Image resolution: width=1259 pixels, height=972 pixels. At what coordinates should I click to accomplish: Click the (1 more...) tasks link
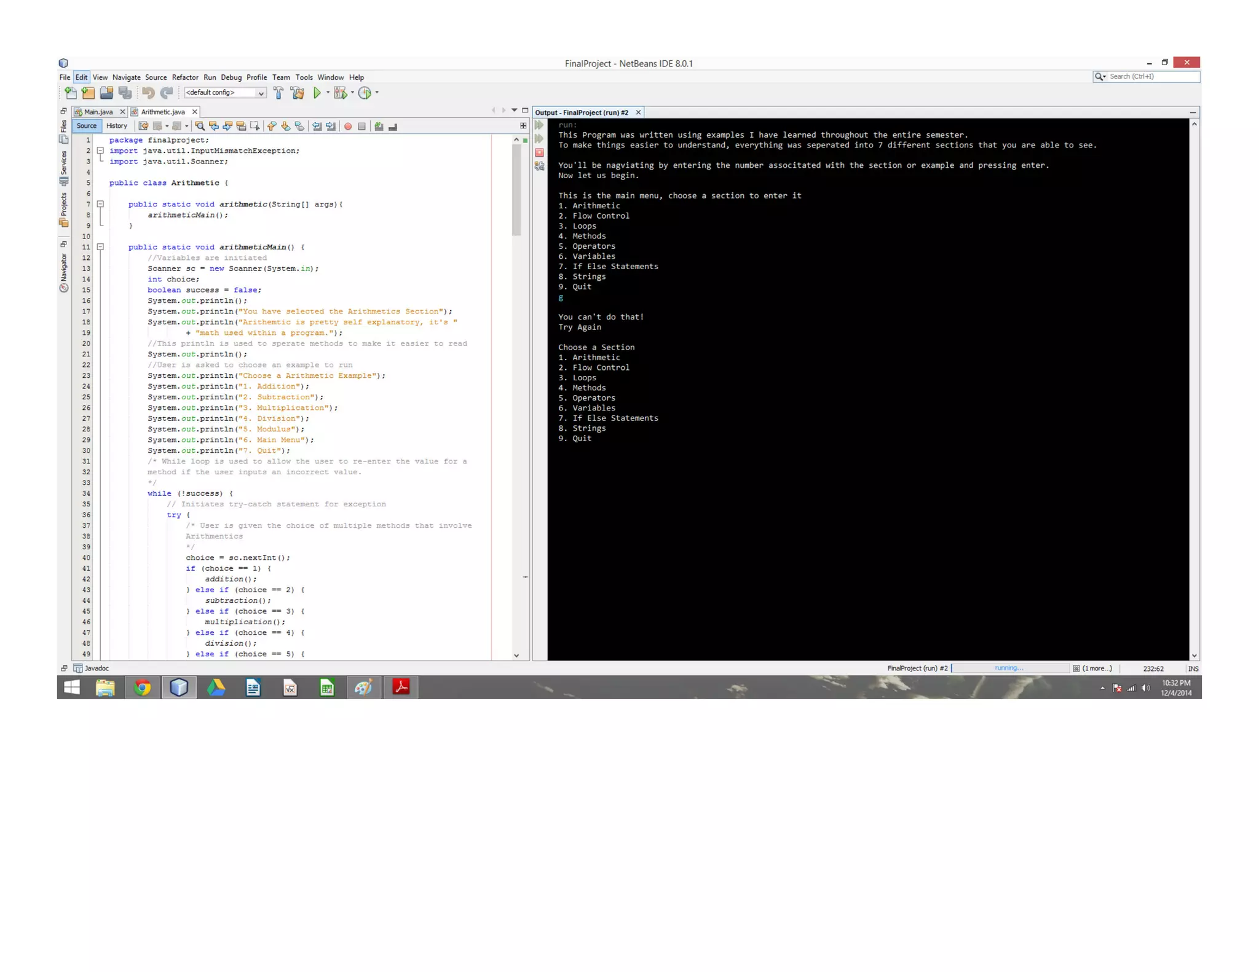click(1096, 668)
